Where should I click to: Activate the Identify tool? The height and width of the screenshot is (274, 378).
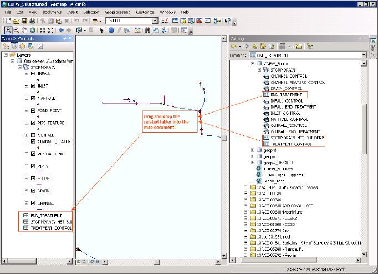(x=111, y=30)
